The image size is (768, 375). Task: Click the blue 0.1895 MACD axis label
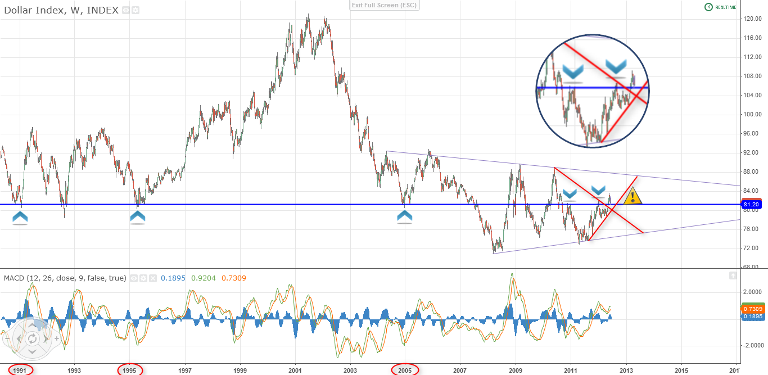(x=752, y=317)
